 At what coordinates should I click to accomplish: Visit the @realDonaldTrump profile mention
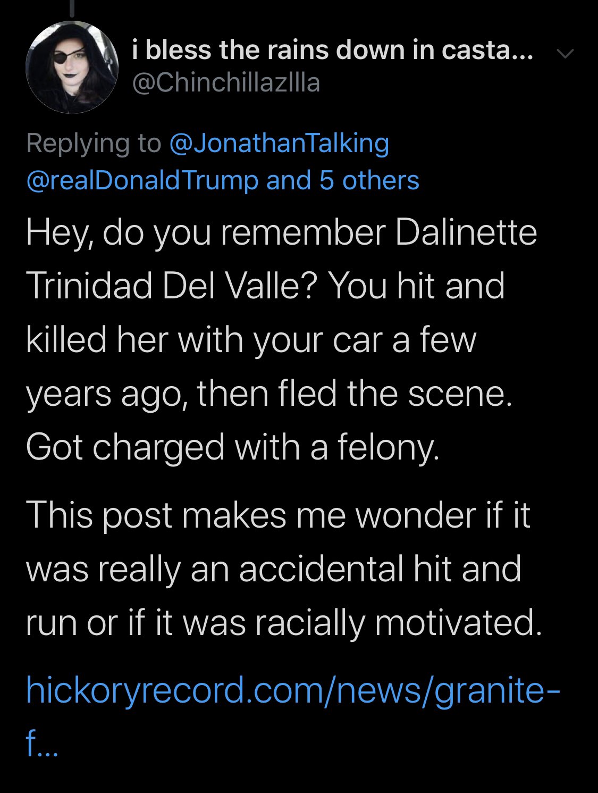tap(142, 180)
